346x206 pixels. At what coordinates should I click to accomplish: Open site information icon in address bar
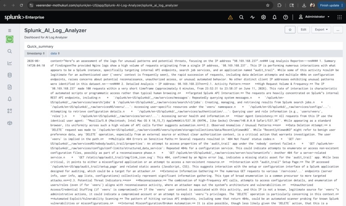click(31, 5)
